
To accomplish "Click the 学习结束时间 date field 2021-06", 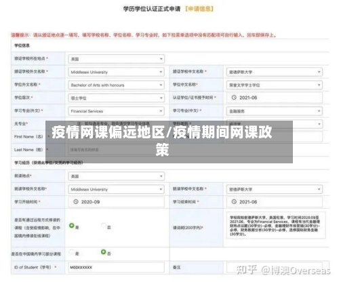I will coord(275,202).
